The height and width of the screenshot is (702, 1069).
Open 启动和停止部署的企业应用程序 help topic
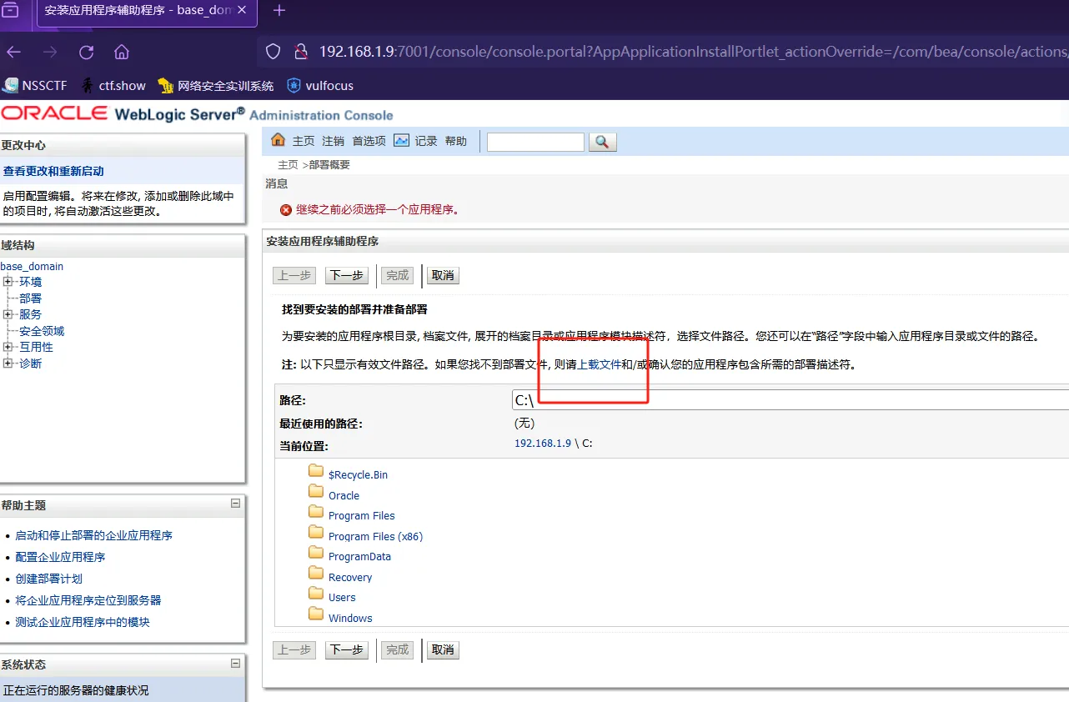(94, 535)
